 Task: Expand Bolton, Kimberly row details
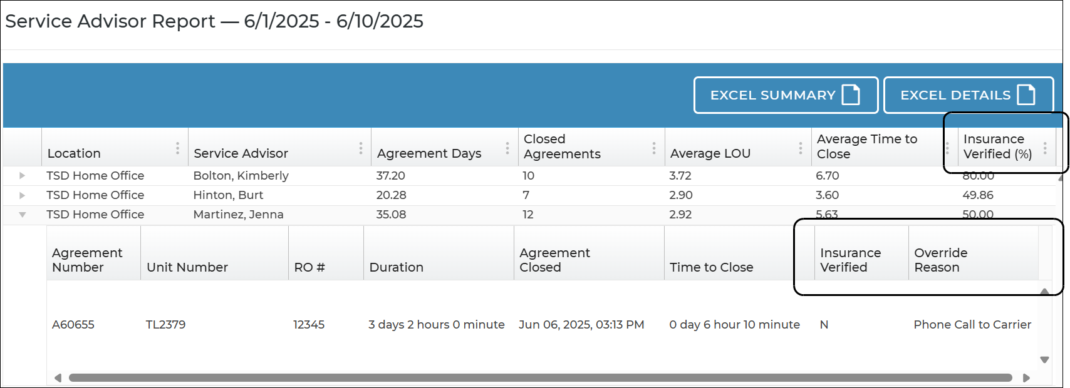click(23, 176)
